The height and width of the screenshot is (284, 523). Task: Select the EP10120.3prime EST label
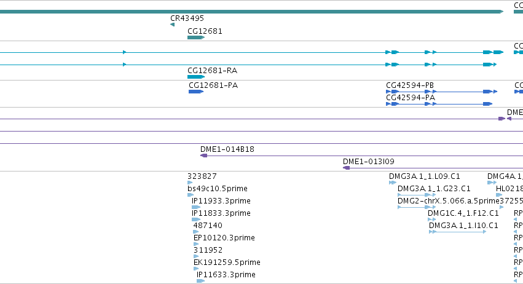[x=224, y=238]
